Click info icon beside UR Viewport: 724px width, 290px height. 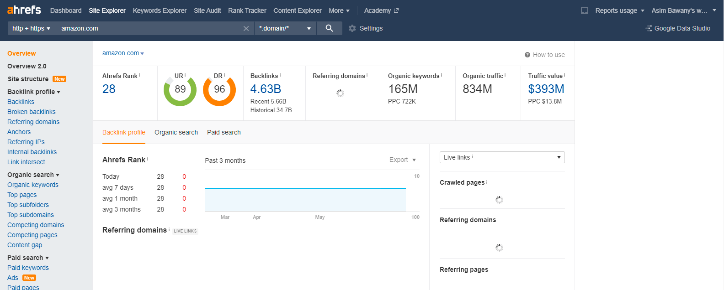(x=185, y=75)
